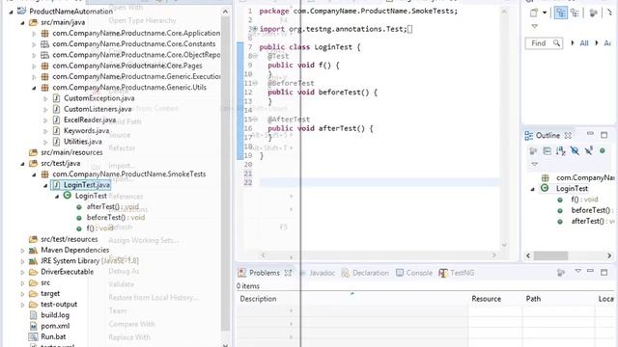The width and height of the screenshot is (618, 347).
Task: Toggle code fold at @Test annotation line
Action: 255,56
